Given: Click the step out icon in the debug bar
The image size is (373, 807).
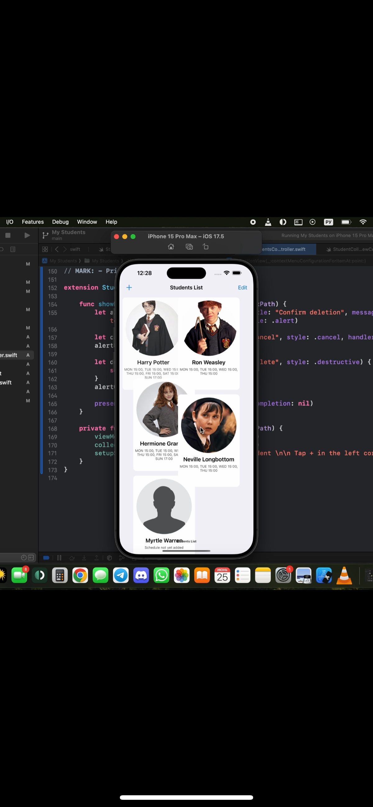Looking at the screenshot, I should click(97, 558).
